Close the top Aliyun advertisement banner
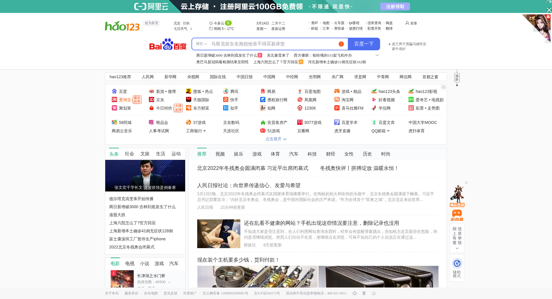Viewport: 552px width, 299px height. (x=549, y=10)
